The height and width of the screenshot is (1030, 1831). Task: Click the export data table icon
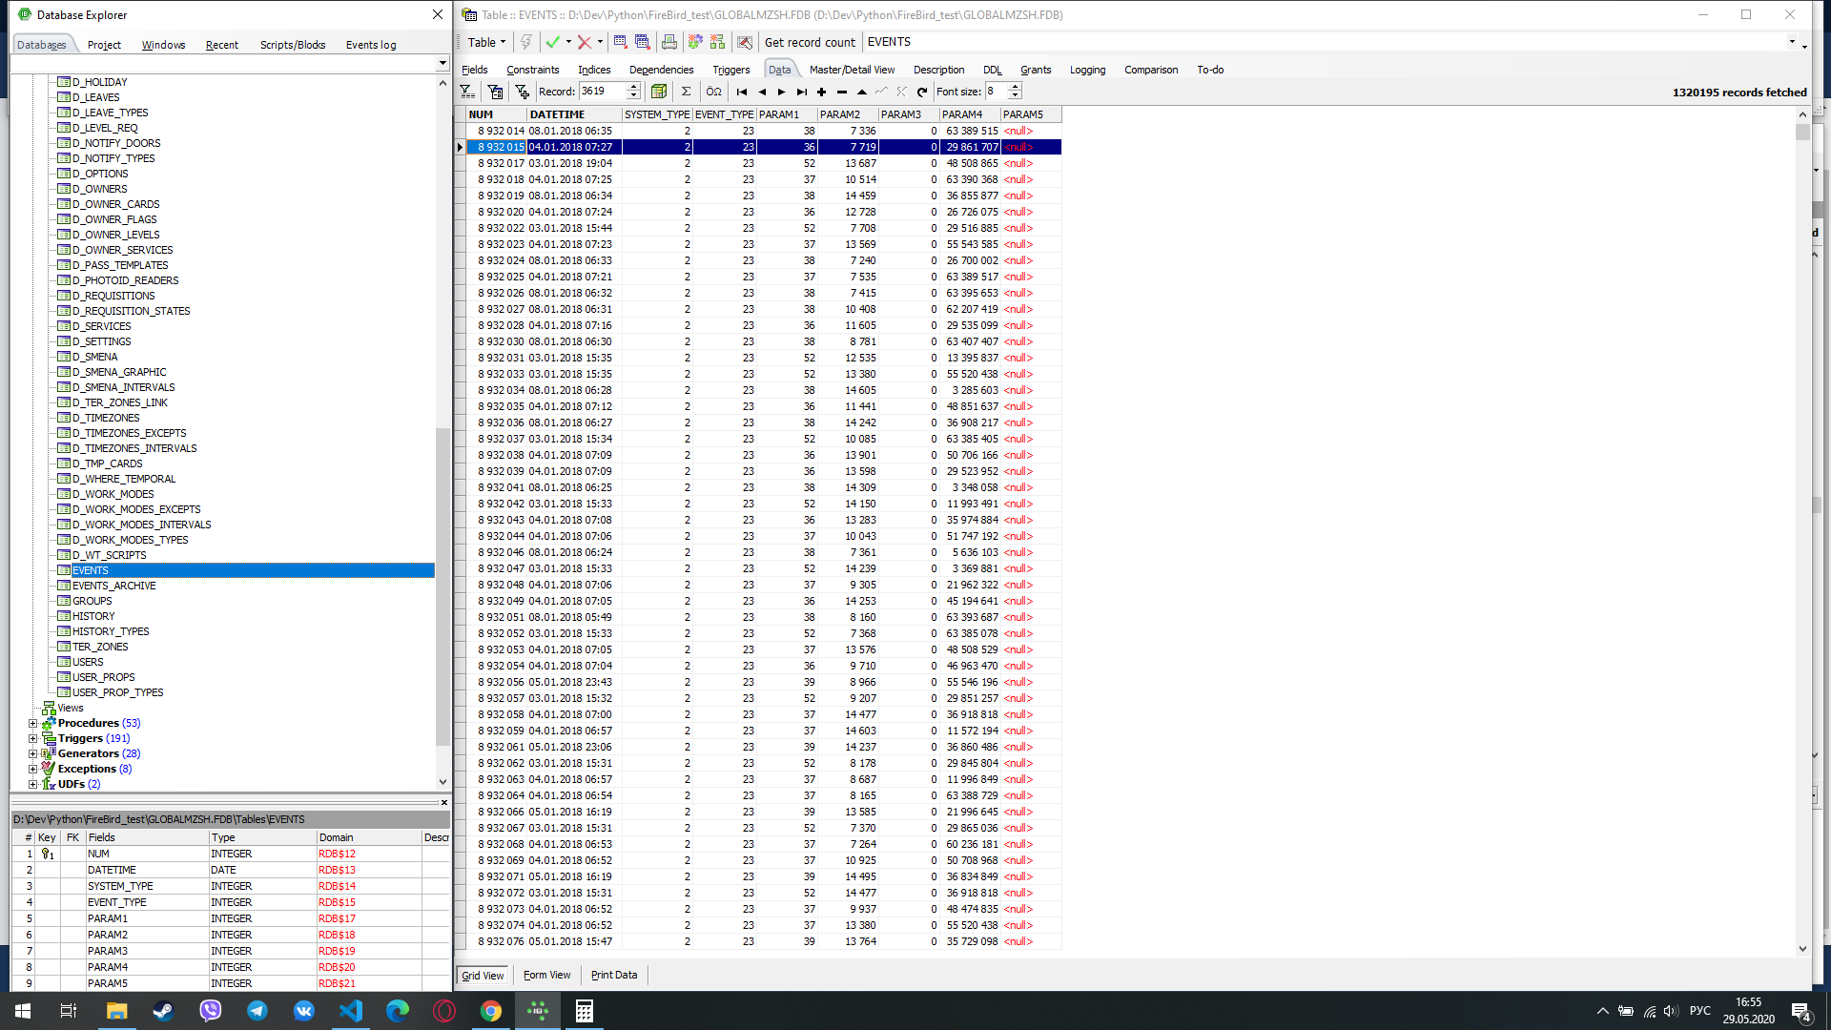click(620, 42)
